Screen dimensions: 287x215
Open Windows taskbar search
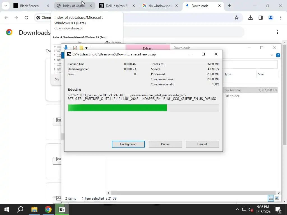coord(20,209)
